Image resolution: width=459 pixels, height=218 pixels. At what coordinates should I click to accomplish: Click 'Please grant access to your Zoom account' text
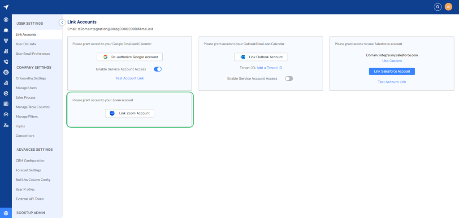(x=103, y=100)
